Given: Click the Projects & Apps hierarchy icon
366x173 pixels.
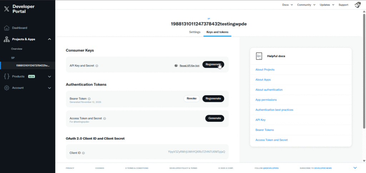Looking at the screenshot, I should click(6, 39).
